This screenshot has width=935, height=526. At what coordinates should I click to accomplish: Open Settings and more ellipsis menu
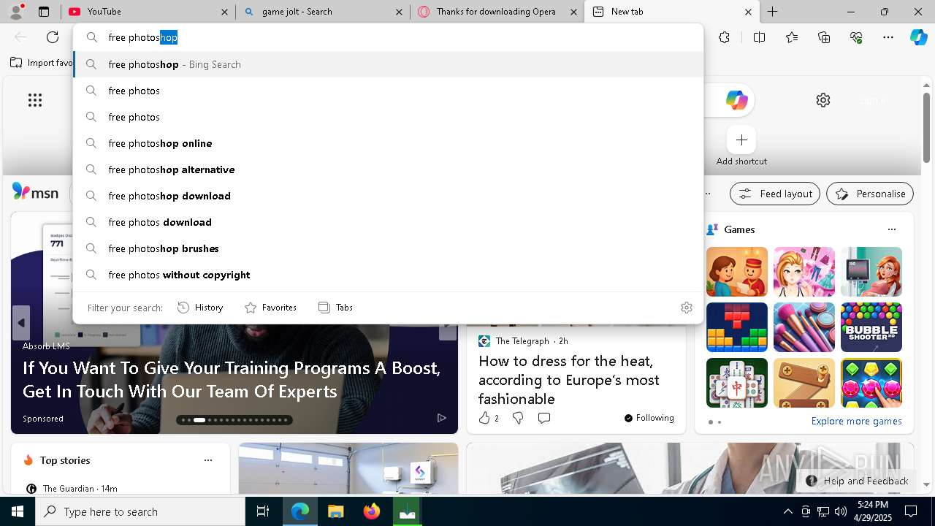click(888, 37)
